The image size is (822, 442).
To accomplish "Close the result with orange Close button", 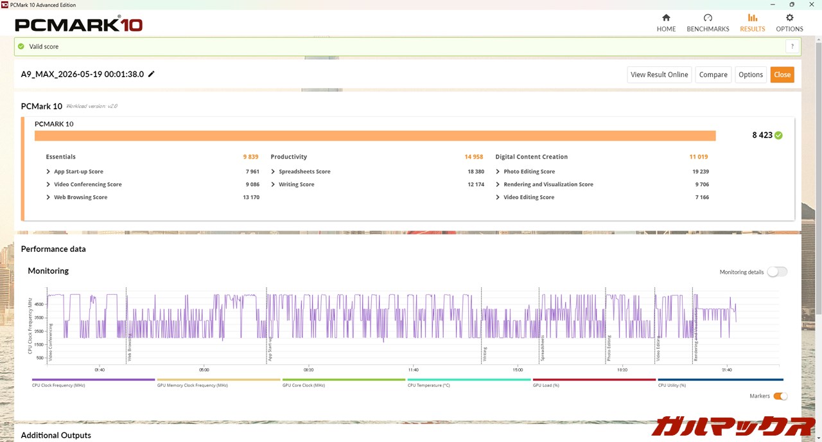I will [x=782, y=75].
